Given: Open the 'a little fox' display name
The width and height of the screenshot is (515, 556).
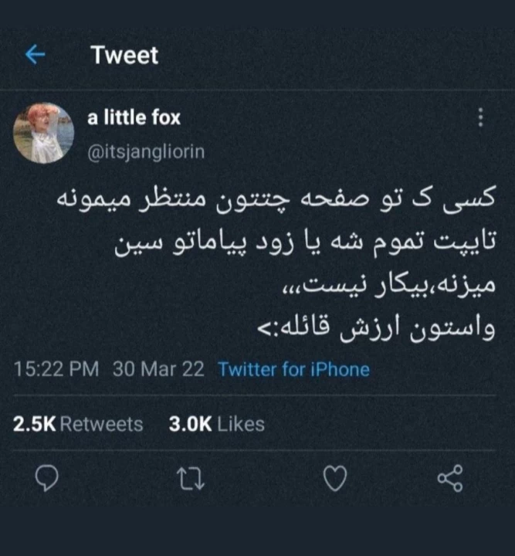Looking at the screenshot, I should point(134,117).
